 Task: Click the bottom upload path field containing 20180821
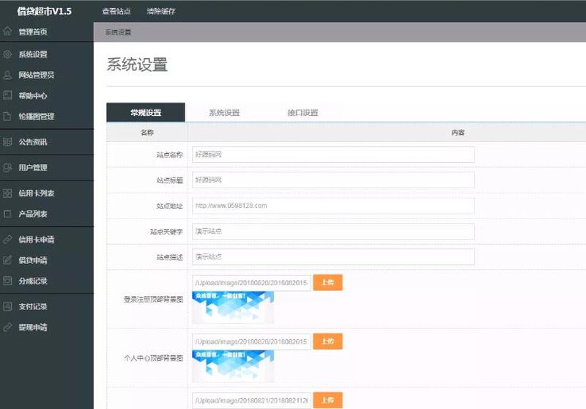pos(251,400)
